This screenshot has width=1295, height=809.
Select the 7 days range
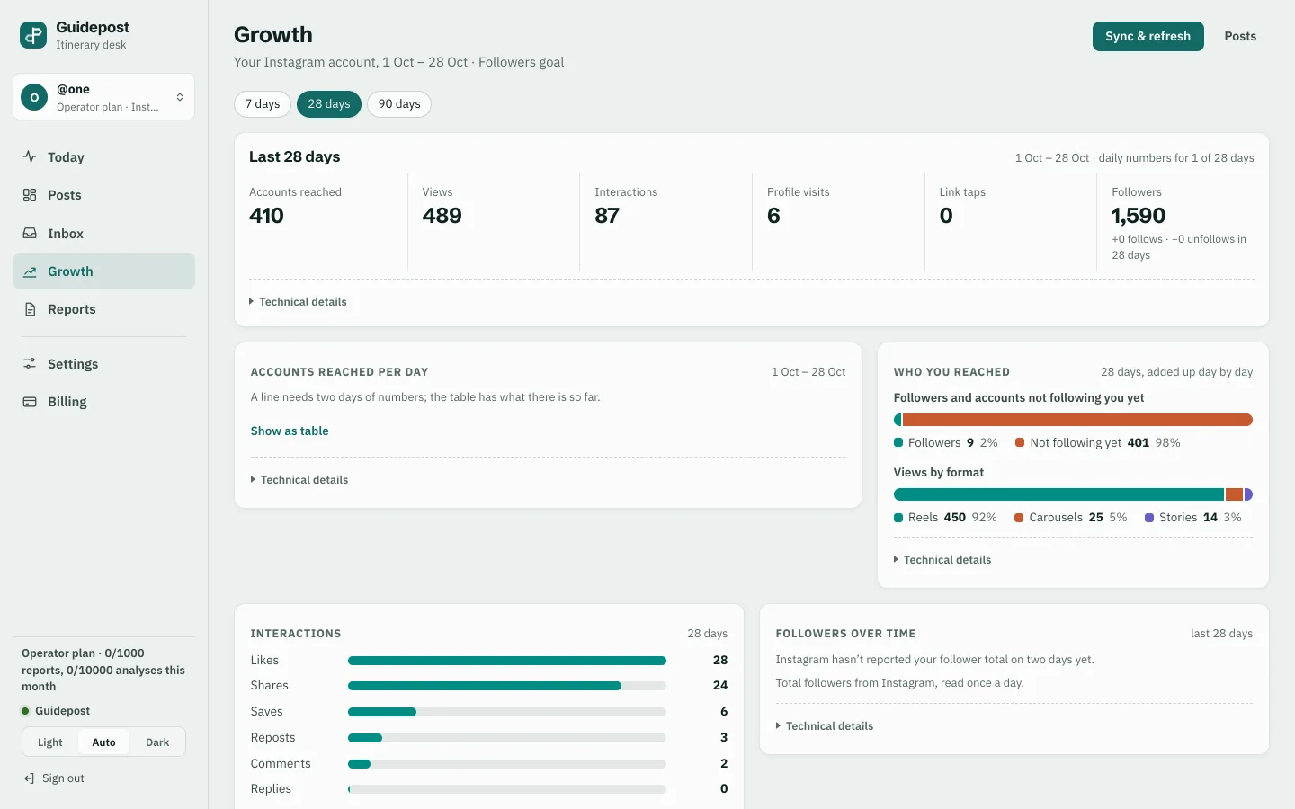click(263, 104)
